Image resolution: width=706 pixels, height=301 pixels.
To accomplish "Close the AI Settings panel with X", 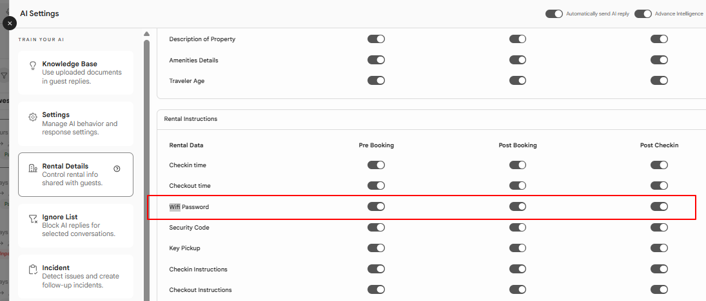I will click(x=10, y=23).
